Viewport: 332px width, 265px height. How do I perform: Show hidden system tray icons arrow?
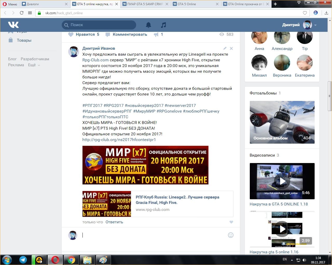click(x=292, y=260)
